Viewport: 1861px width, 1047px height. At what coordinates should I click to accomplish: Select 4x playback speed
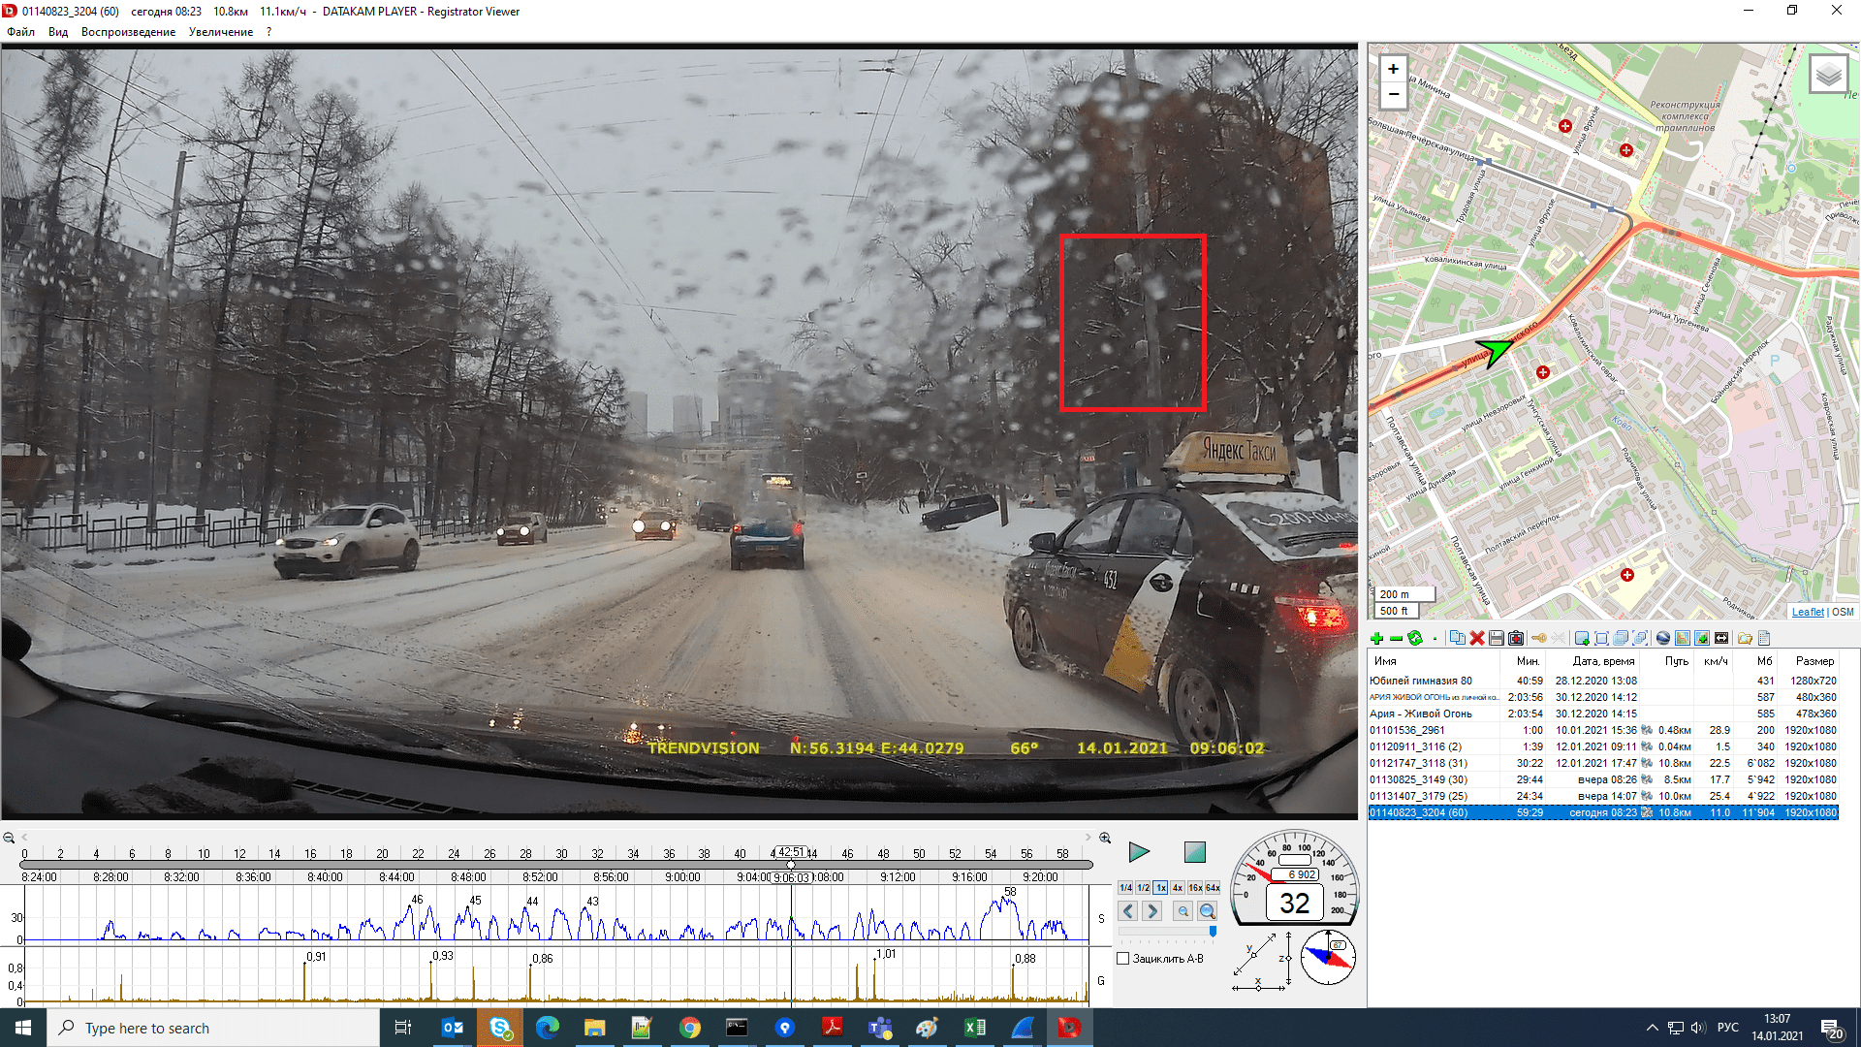[x=1178, y=888]
